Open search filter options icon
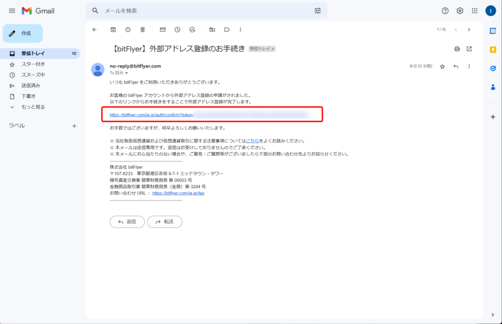The width and height of the screenshot is (502, 324). click(x=318, y=11)
